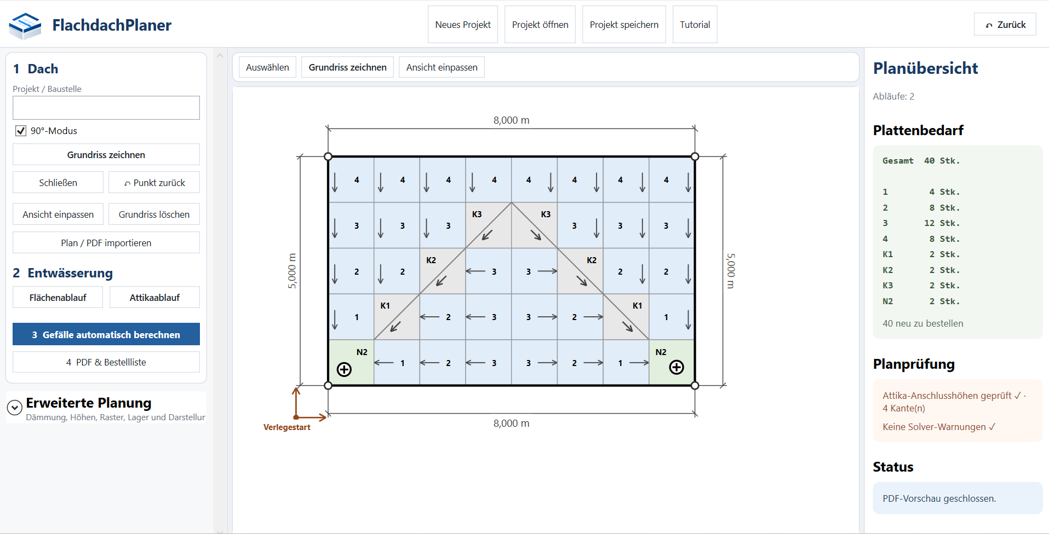The image size is (1049, 534).
Task: Open Plan / PDF importieren
Action: [106, 243]
